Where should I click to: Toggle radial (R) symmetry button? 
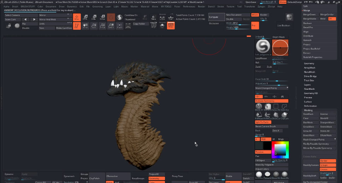pyautogui.click(x=284, y=96)
